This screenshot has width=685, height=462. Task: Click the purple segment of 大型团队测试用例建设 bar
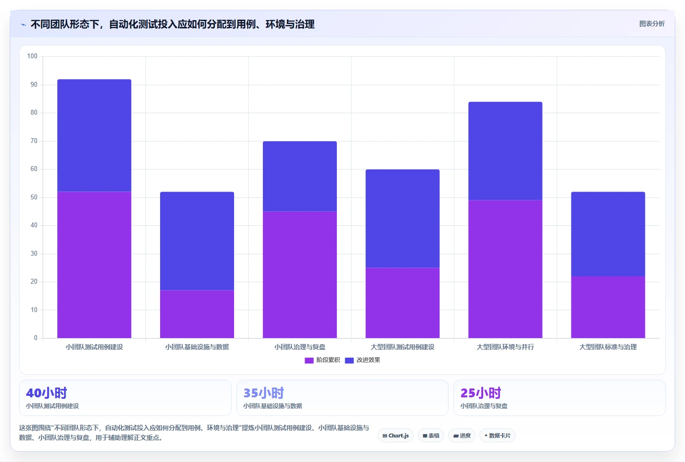[402, 303]
